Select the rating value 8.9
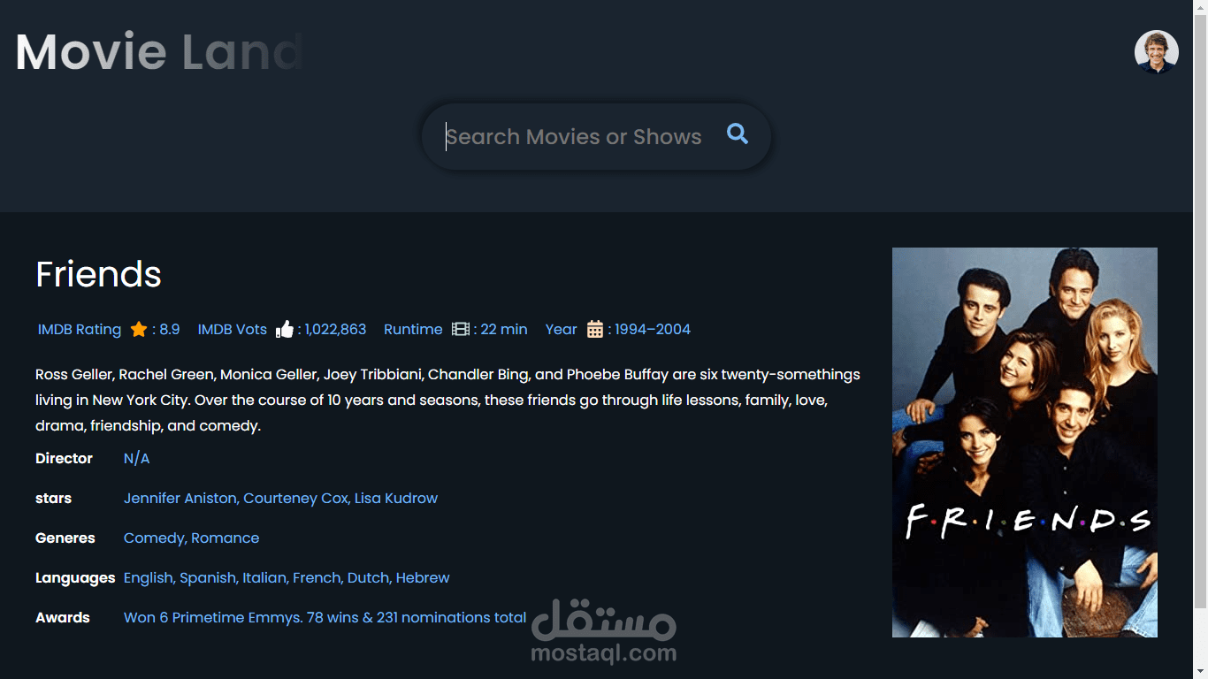The image size is (1208, 679). tap(170, 329)
